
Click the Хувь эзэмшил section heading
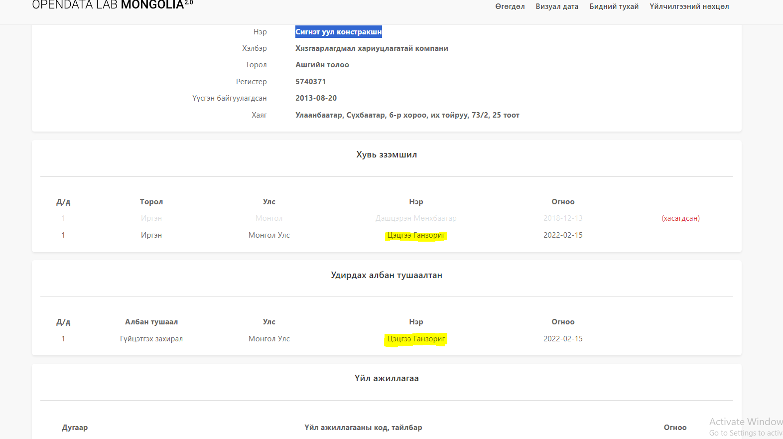point(387,154)
